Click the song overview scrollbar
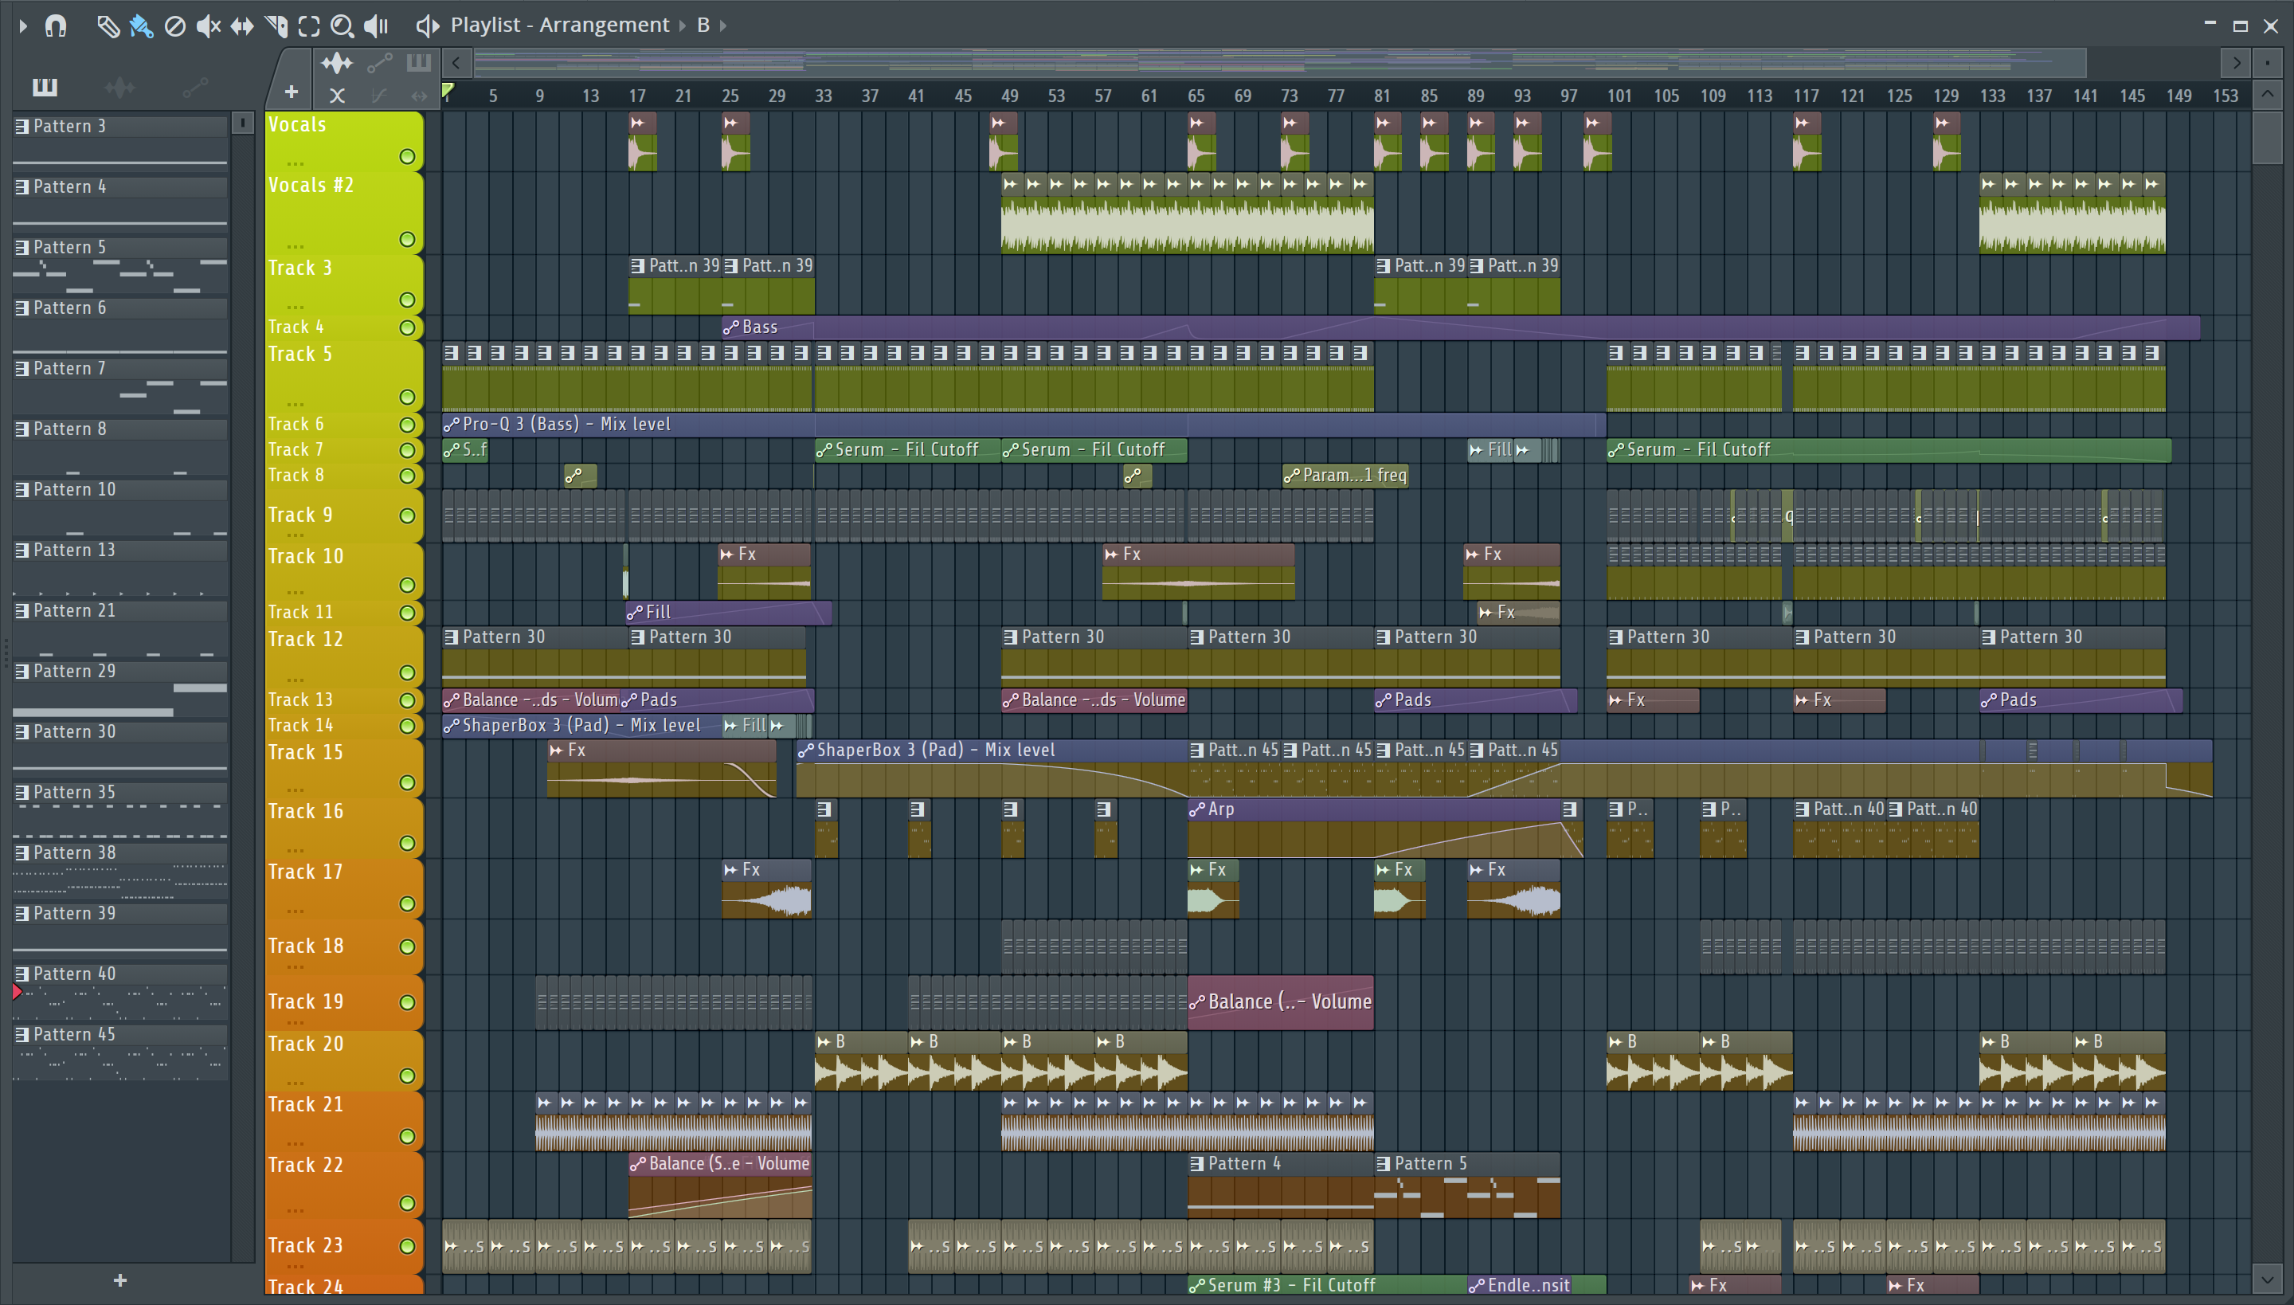 click(x=1279, y=63)
